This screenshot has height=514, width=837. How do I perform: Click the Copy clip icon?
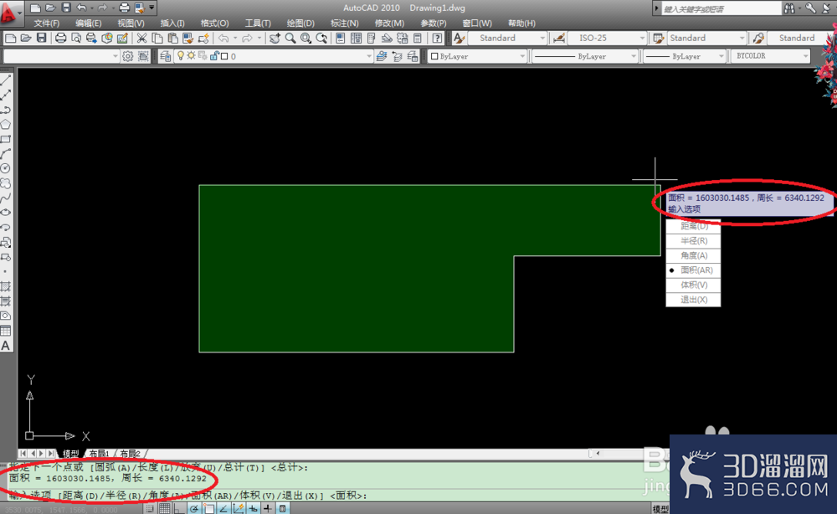pyautogui.click(x=157, y=38)
